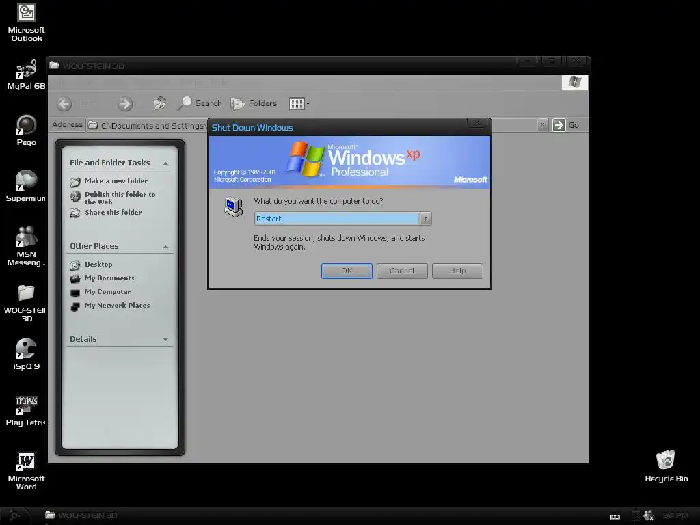Screen dimensions: 700x525
Task: Click the Make a new folder icon
Action: tap(75, 182)
